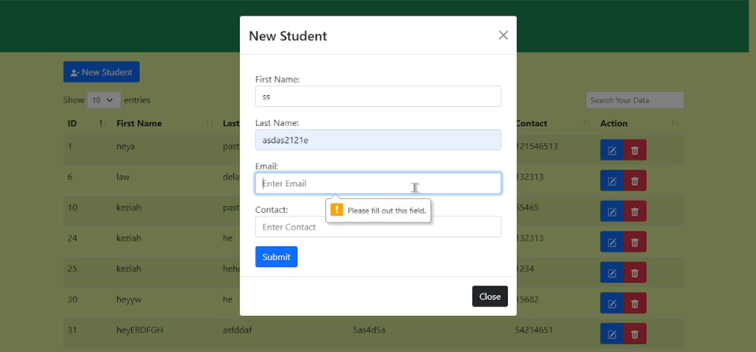Click the edit icon for student ID 31
756x352 pixels.
click(612, 334)
